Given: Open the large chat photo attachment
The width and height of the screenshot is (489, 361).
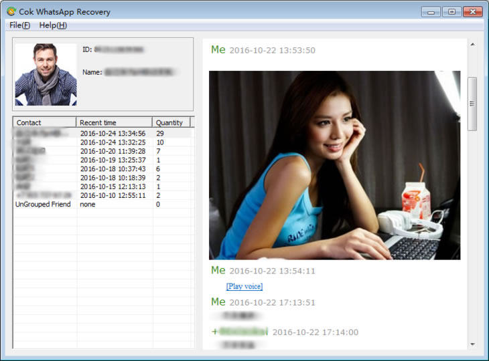Looking at the screenshot, I should [334, 165].
